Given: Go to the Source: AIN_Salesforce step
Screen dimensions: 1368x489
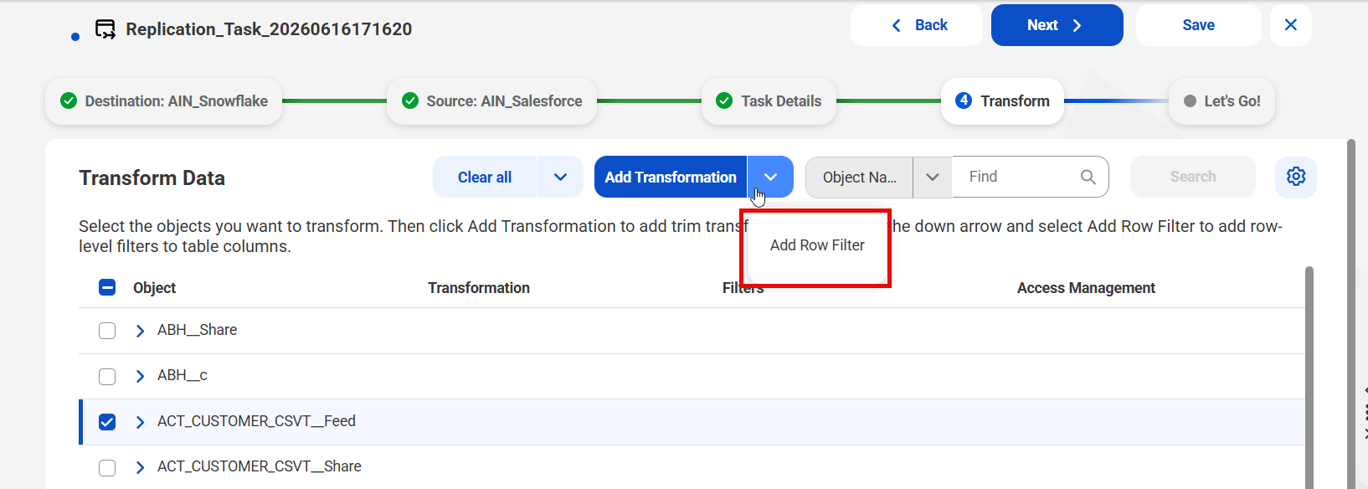Looking at the screenshot, I should 491,101.
